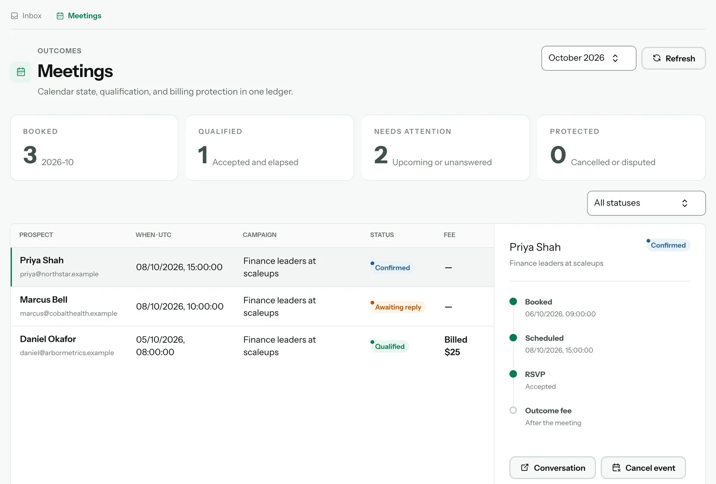The height and width of the screenshot is (484, 716).
Task: Click the FEE column header
Action: coord(449,235)
